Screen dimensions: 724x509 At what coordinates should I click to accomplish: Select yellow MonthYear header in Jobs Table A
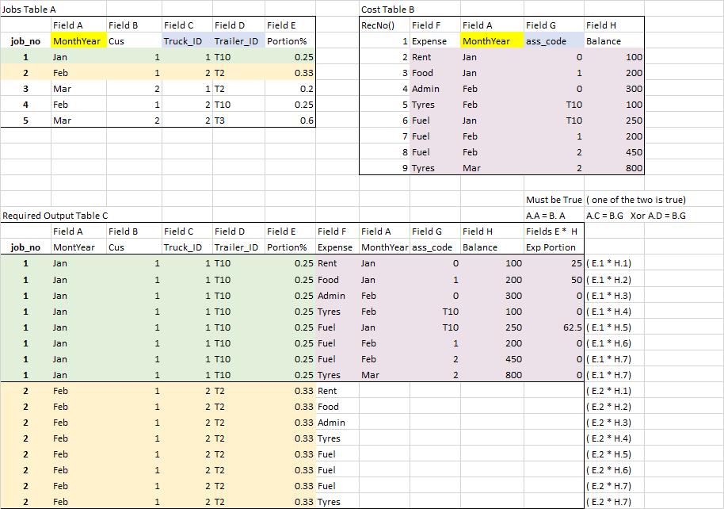(x=78, y=41)
